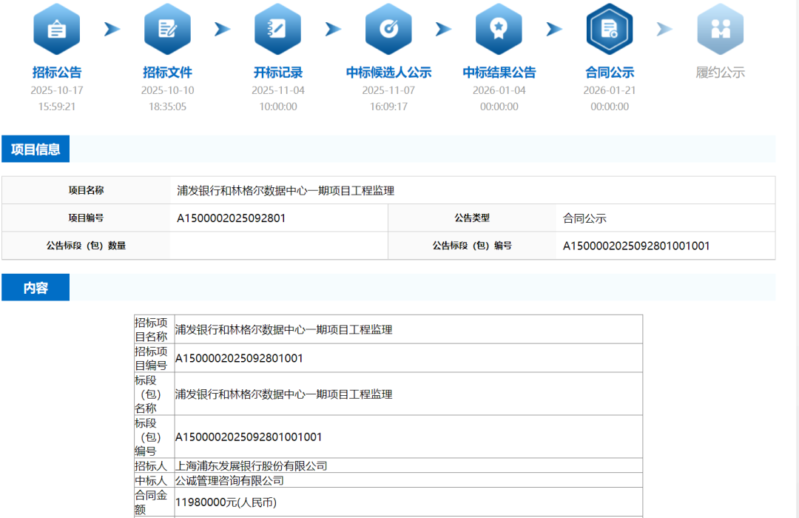This screenshot has width=799, height=518.
Task: Click the 合同金额 label cell
Action: [154, 502]
